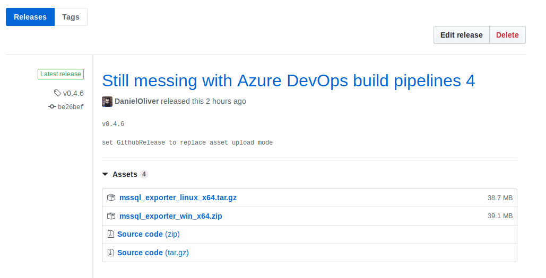
Task: Open the v0.4.6 tag link
Action: [x=73, y=93]
